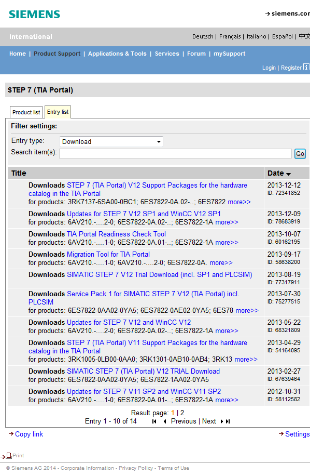The height and width of the screenshot is (476, 310).
Task: Open Updates for STEP 7 V11 SP2 link
Action: pyautogui.click(x=144, y=392)
